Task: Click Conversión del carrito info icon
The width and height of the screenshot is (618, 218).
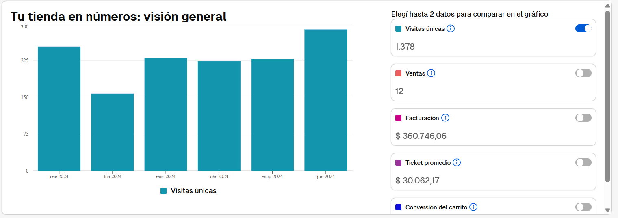Action: pyautogui.click(x=473, y=207)
